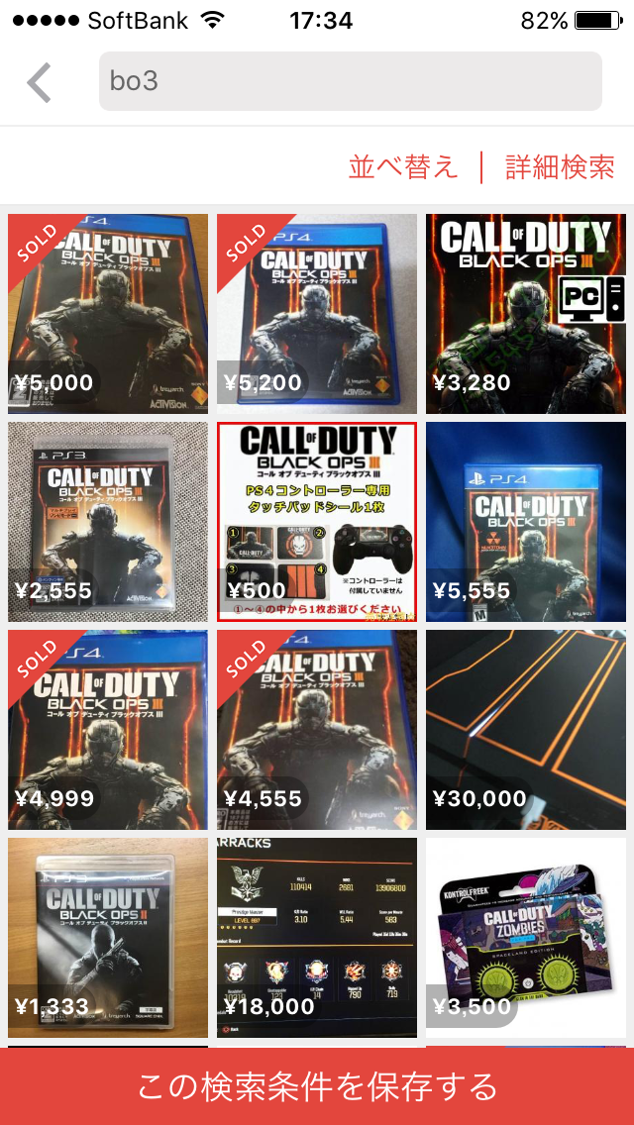Open the ¥18,000 Barracks stats listing

click(317, 938)
